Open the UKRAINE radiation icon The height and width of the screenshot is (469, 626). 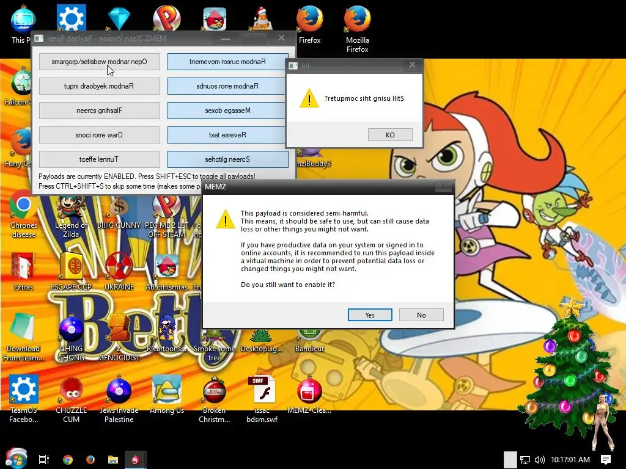click(x=119, y=271)
